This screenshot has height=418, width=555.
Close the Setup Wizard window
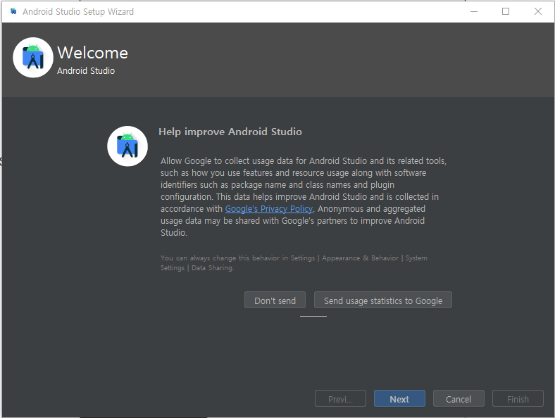537,12
